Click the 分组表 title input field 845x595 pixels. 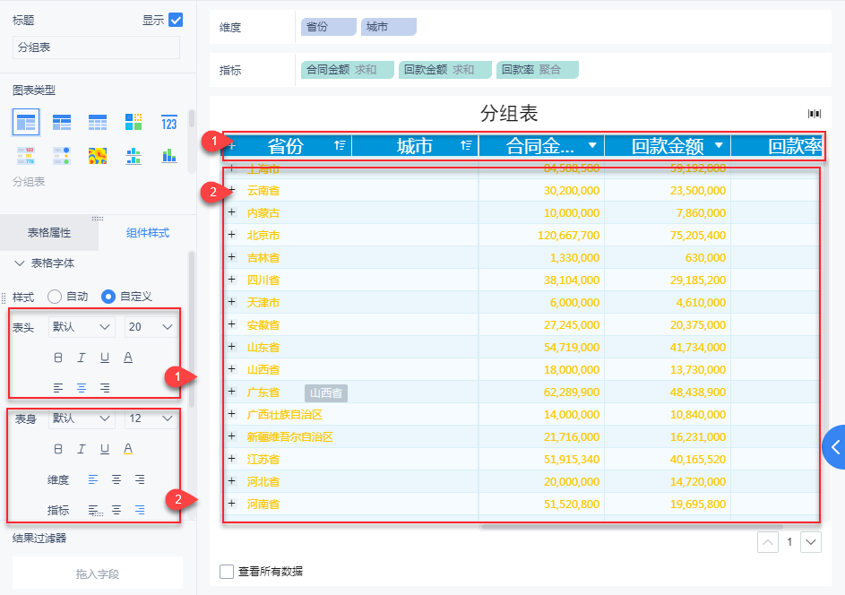coord(96,47)
